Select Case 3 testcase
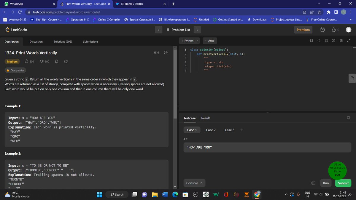The image size is (356, 200). 229,130
